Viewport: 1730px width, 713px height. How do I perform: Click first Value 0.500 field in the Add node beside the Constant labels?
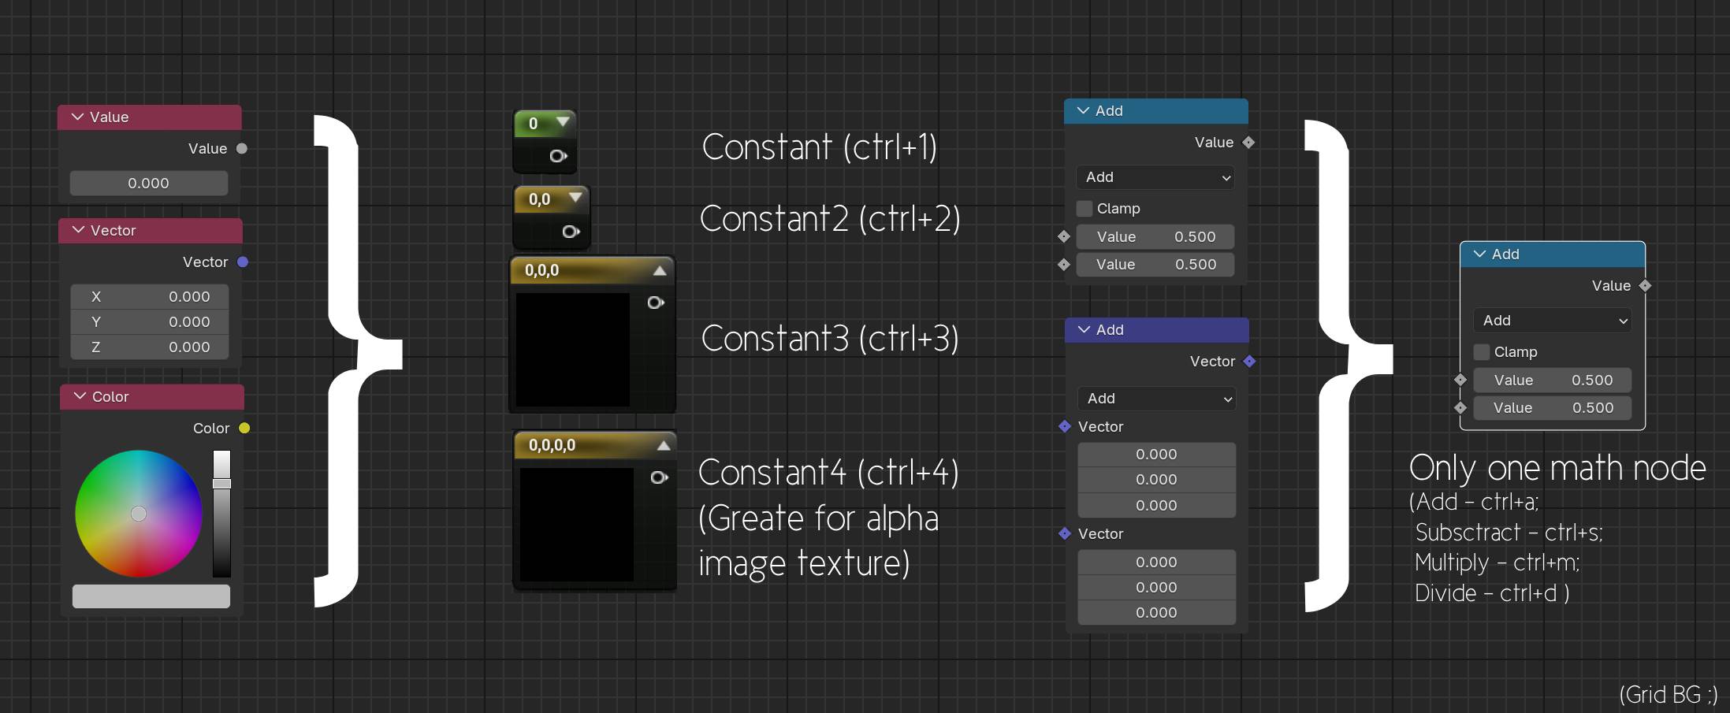(x=1155, y=236)
